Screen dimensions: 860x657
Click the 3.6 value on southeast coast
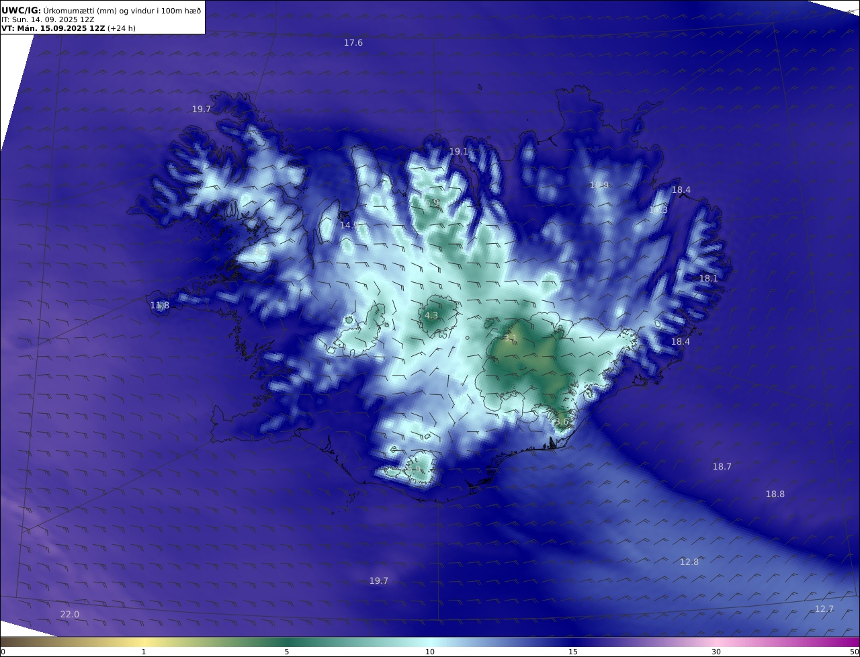click(x=562, y=421)
